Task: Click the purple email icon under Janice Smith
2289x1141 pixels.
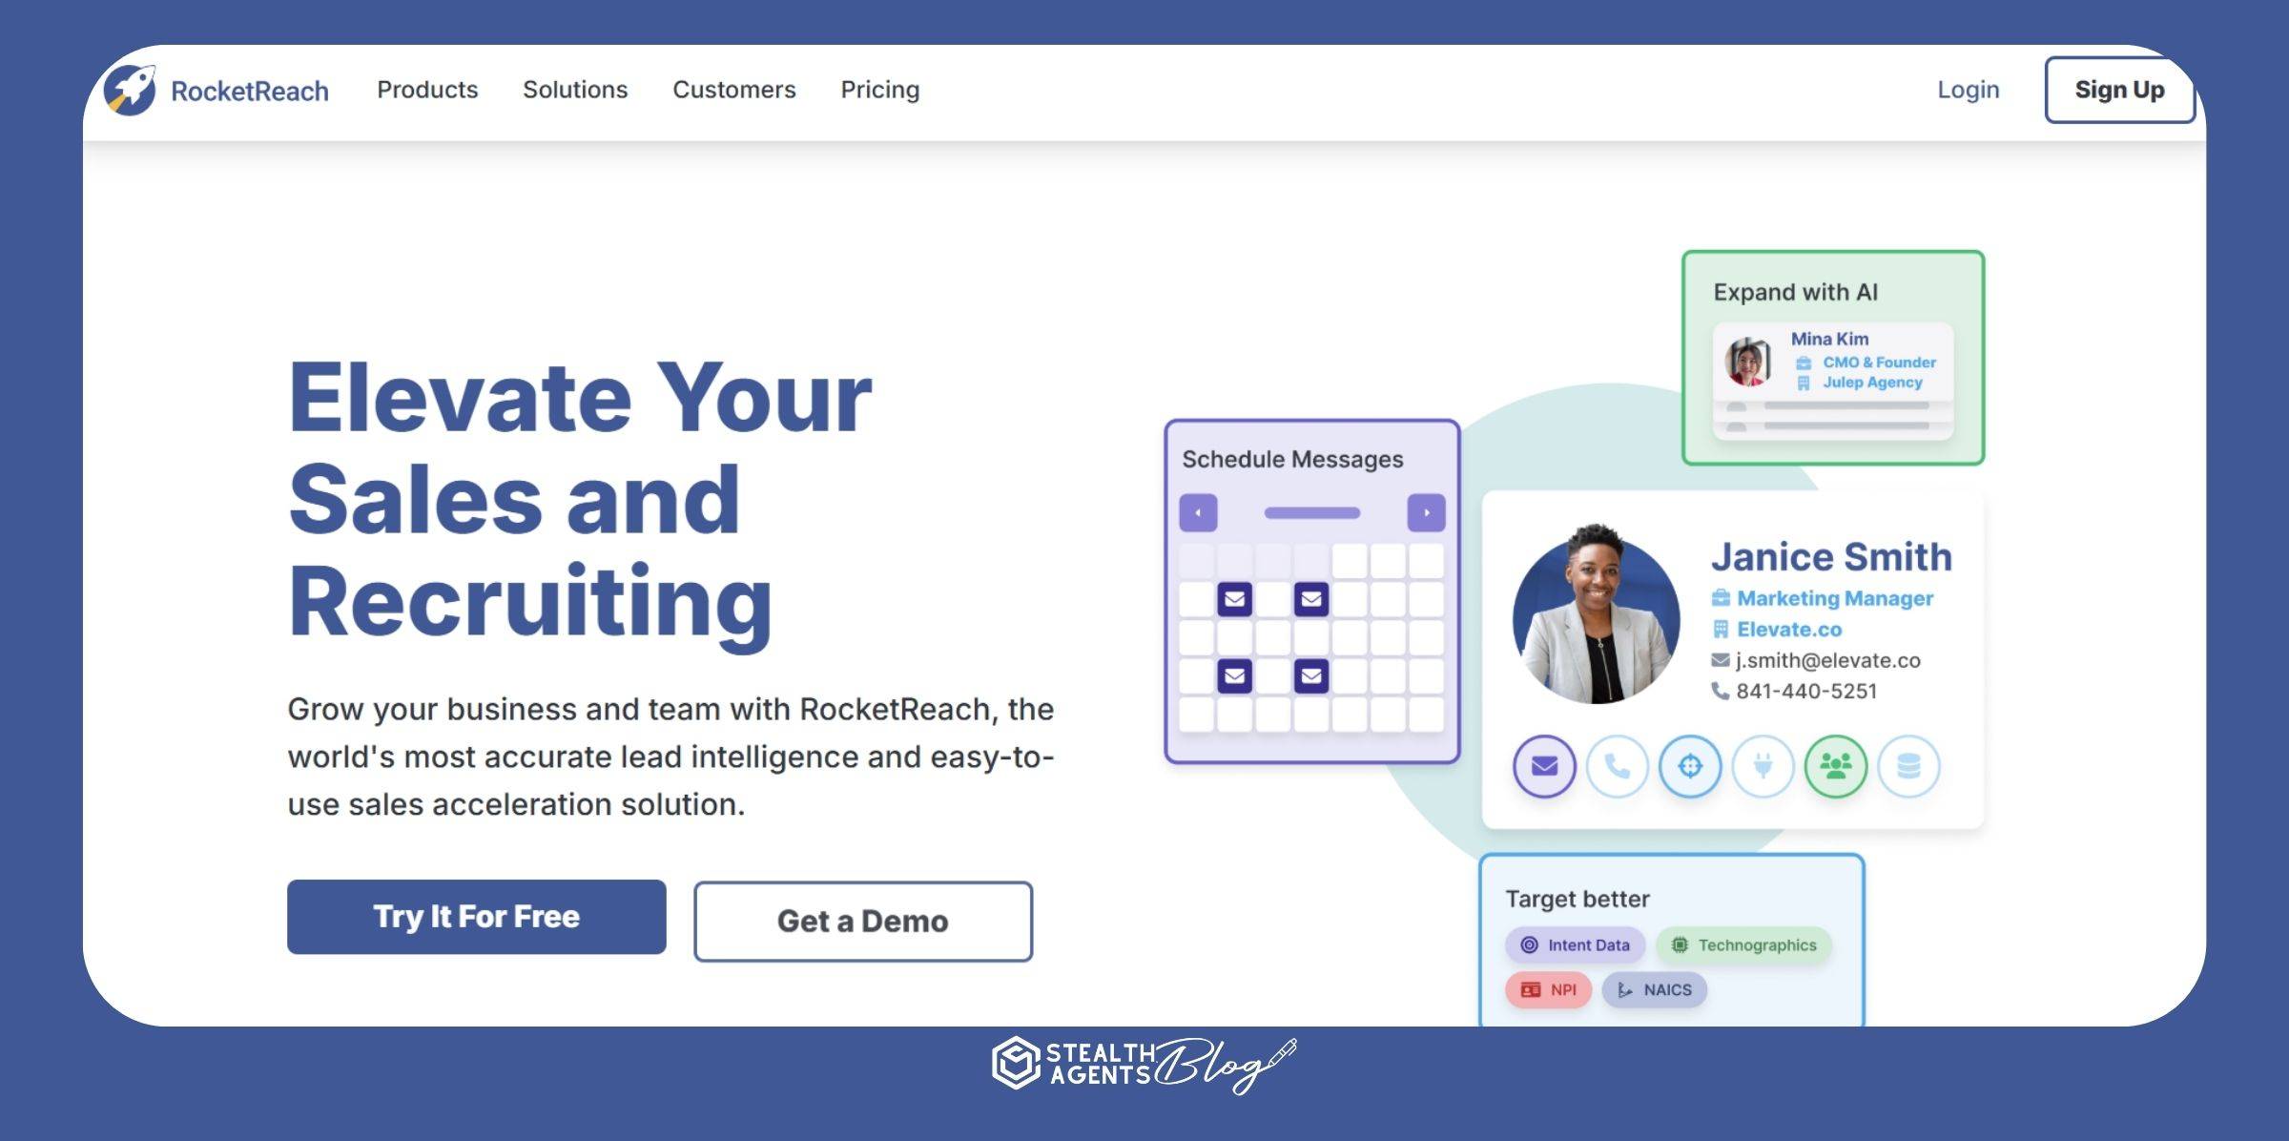Action: [1544, 766]
